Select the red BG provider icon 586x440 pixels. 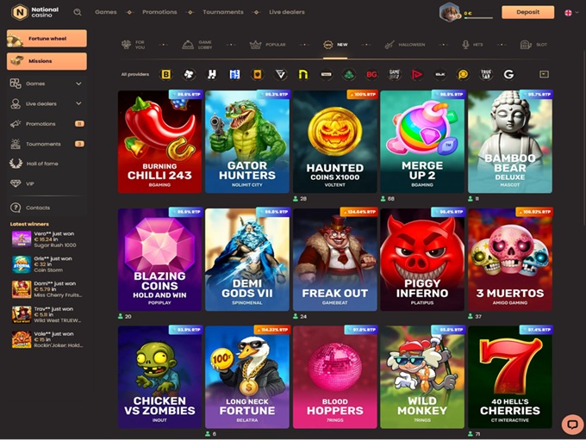pyautogui.click(x=371, y=75)
